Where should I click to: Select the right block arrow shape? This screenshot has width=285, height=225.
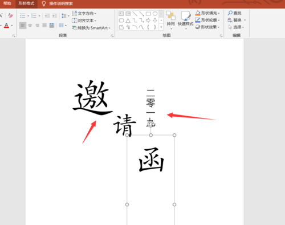pyautogui.click(x=148, y=21)
